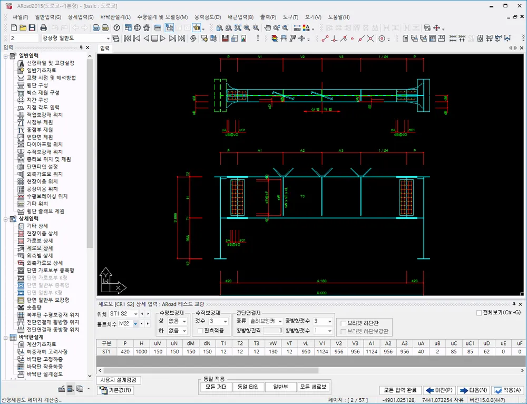Screen dimensions: 527x404
Task: Open 수직보강재 갯수 dropdown
Action: click(x=225, y=321)
